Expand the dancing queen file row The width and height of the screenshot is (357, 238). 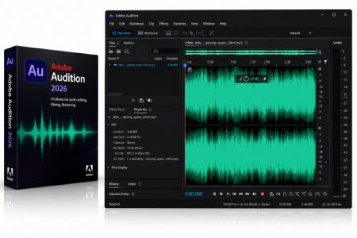(109, 65)
